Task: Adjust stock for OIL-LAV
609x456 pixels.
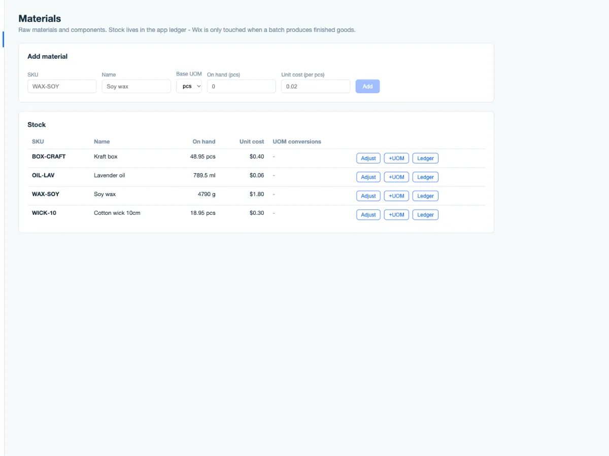Action: pos(368,177)
